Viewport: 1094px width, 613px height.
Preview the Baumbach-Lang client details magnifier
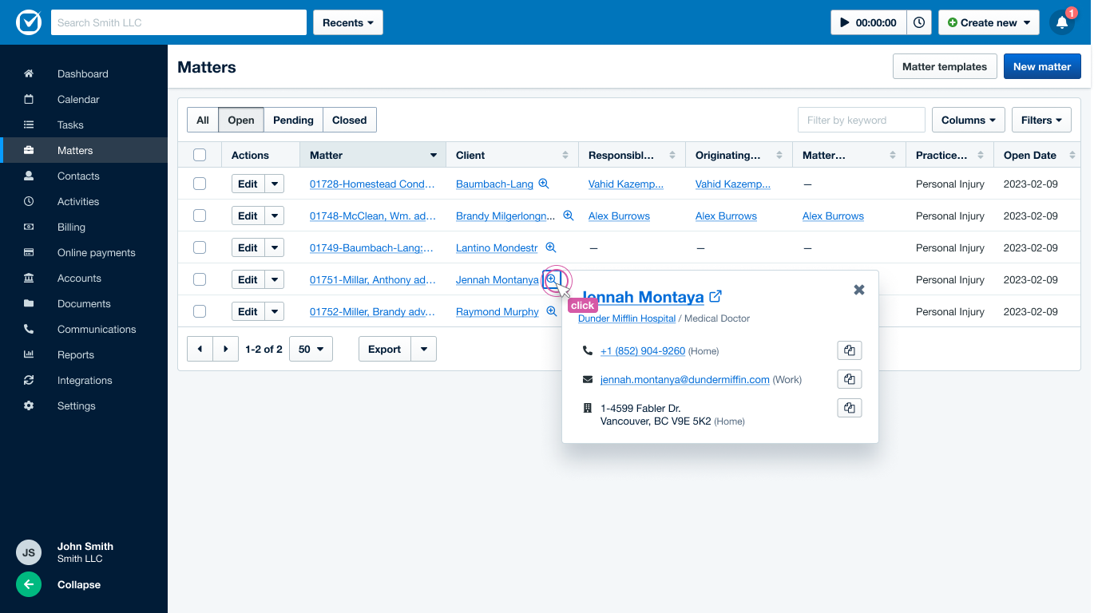(x=544, y=184)
